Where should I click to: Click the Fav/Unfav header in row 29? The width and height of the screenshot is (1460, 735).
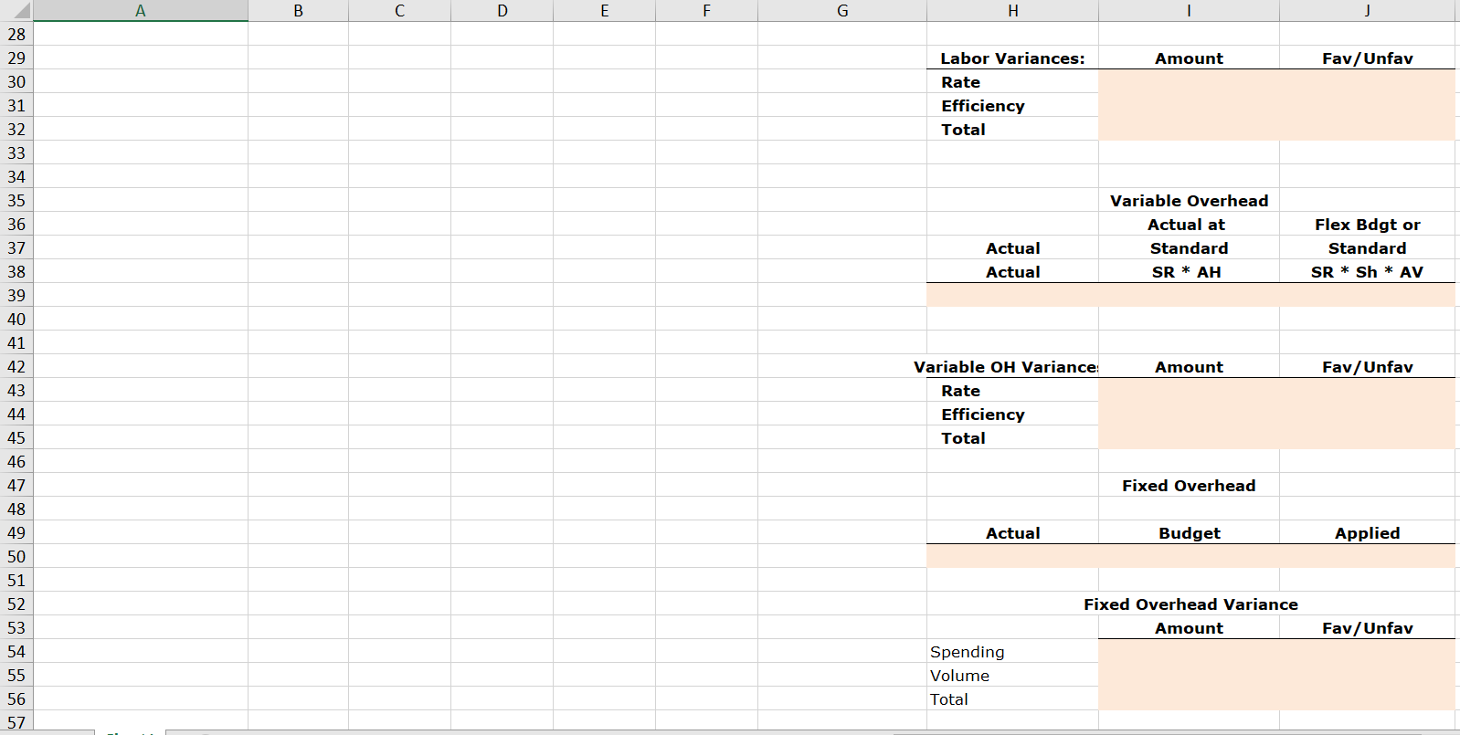pos(1367,58)
